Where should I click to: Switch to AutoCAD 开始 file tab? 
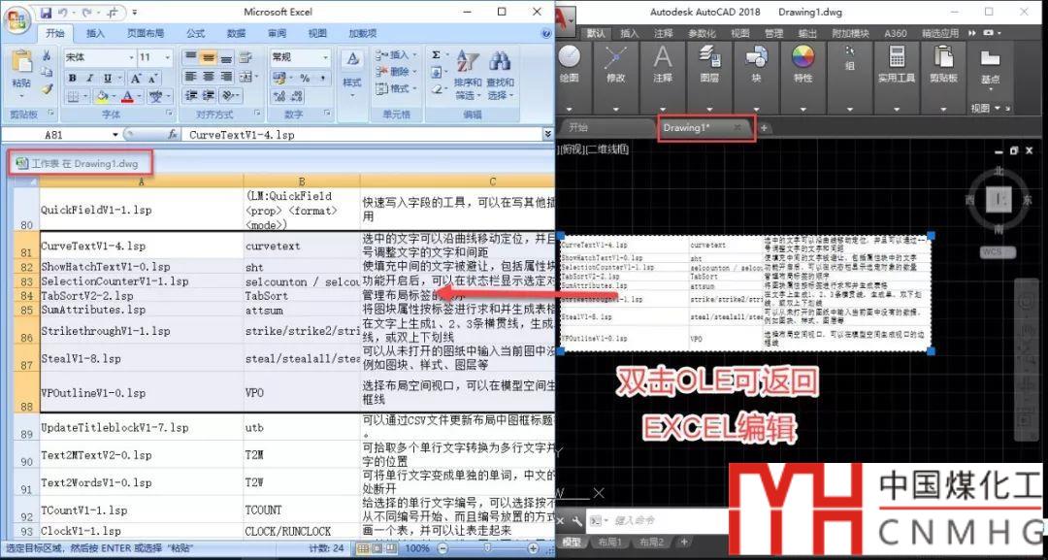(605, 128)
